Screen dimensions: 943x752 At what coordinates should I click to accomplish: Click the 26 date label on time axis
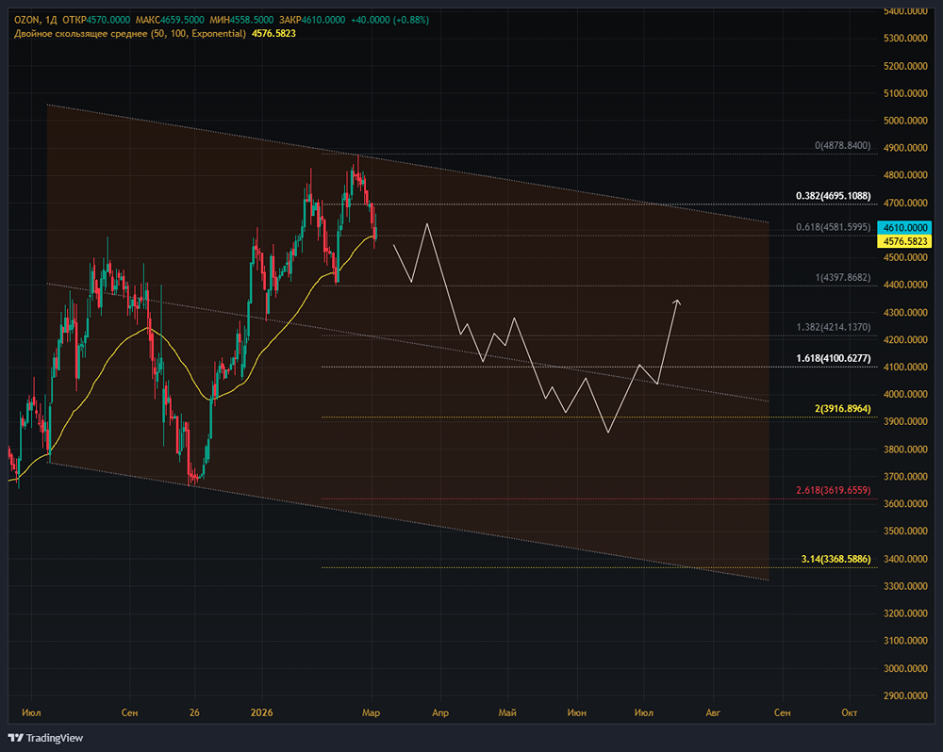coord(194,713)
